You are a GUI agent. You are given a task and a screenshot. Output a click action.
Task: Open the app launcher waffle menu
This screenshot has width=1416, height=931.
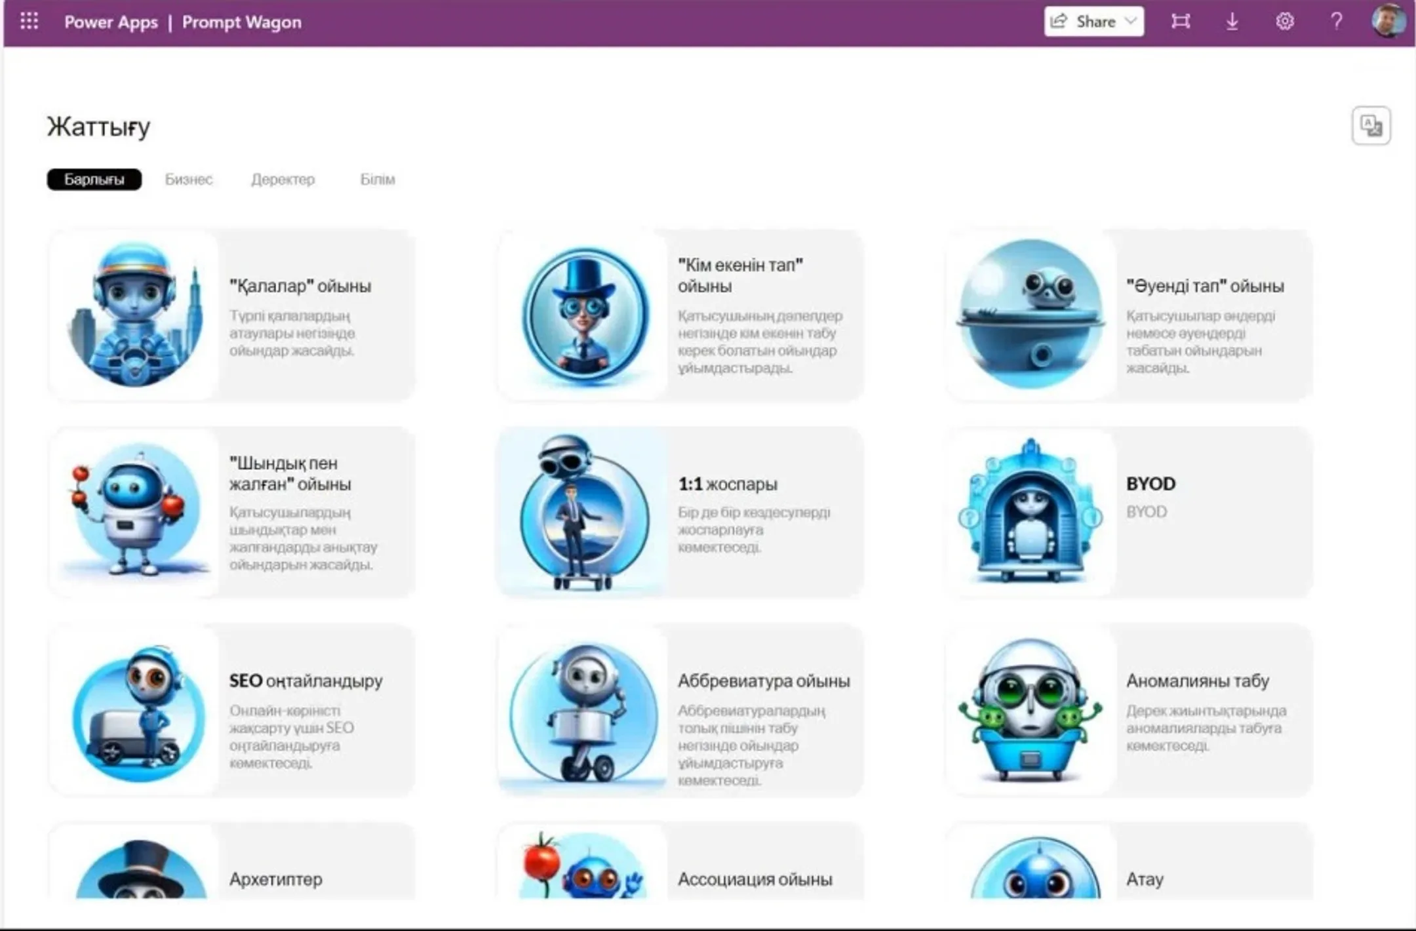pyautogui.click(x=29, y=22)
